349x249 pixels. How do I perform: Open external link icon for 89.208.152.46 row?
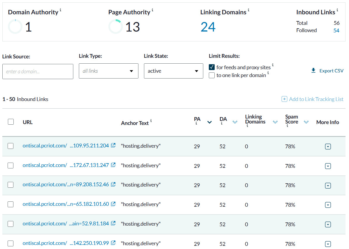coord(113,184)
